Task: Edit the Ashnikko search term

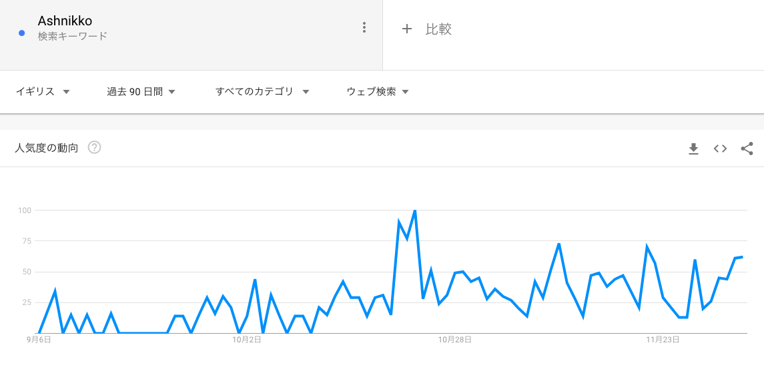Action: point(65,21)
